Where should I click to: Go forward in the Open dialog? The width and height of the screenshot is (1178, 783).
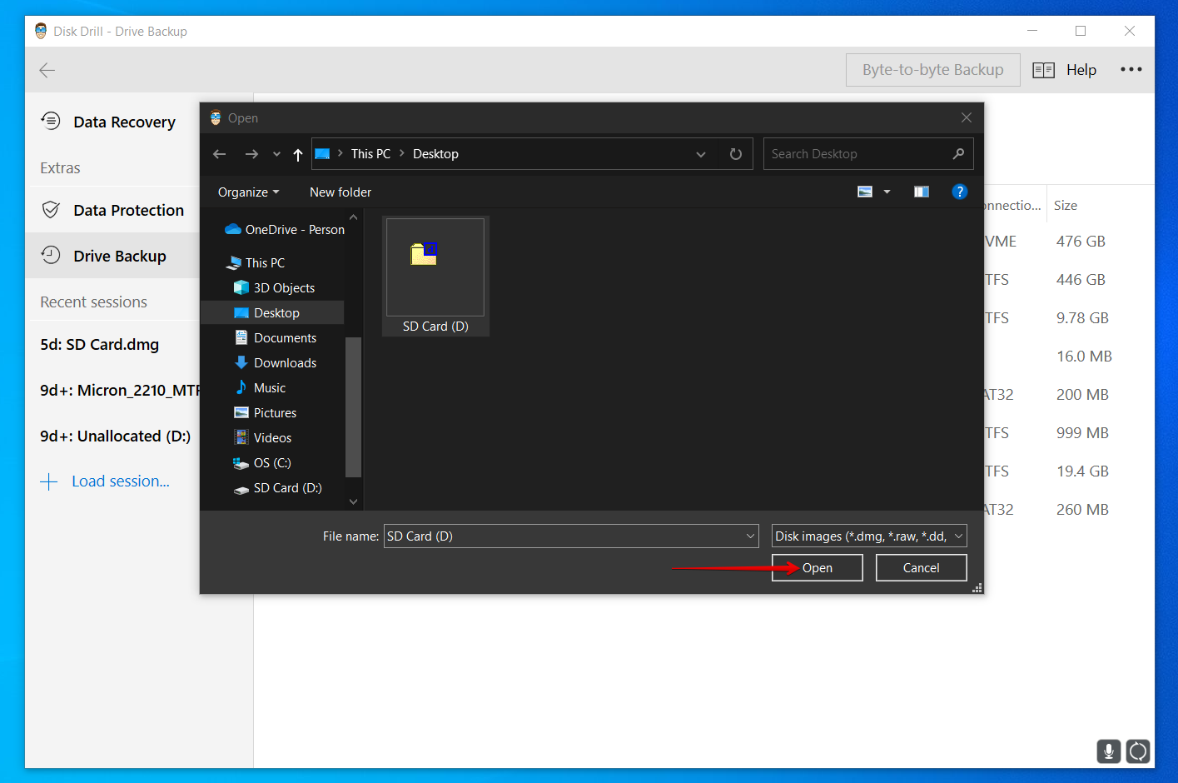pos(251,154)
